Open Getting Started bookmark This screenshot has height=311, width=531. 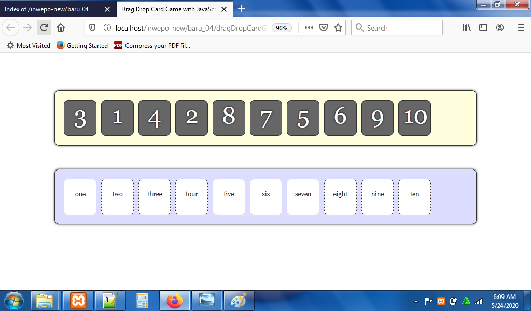[x=82, y=45]
